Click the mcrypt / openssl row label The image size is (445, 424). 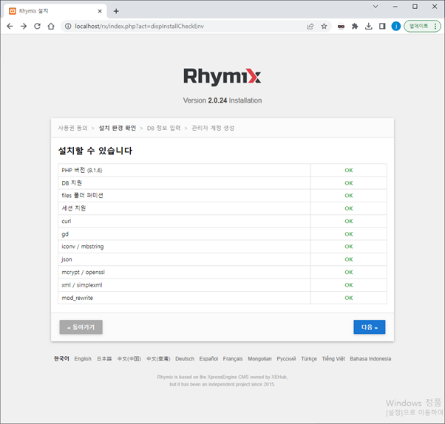click(x=83, y=273)
